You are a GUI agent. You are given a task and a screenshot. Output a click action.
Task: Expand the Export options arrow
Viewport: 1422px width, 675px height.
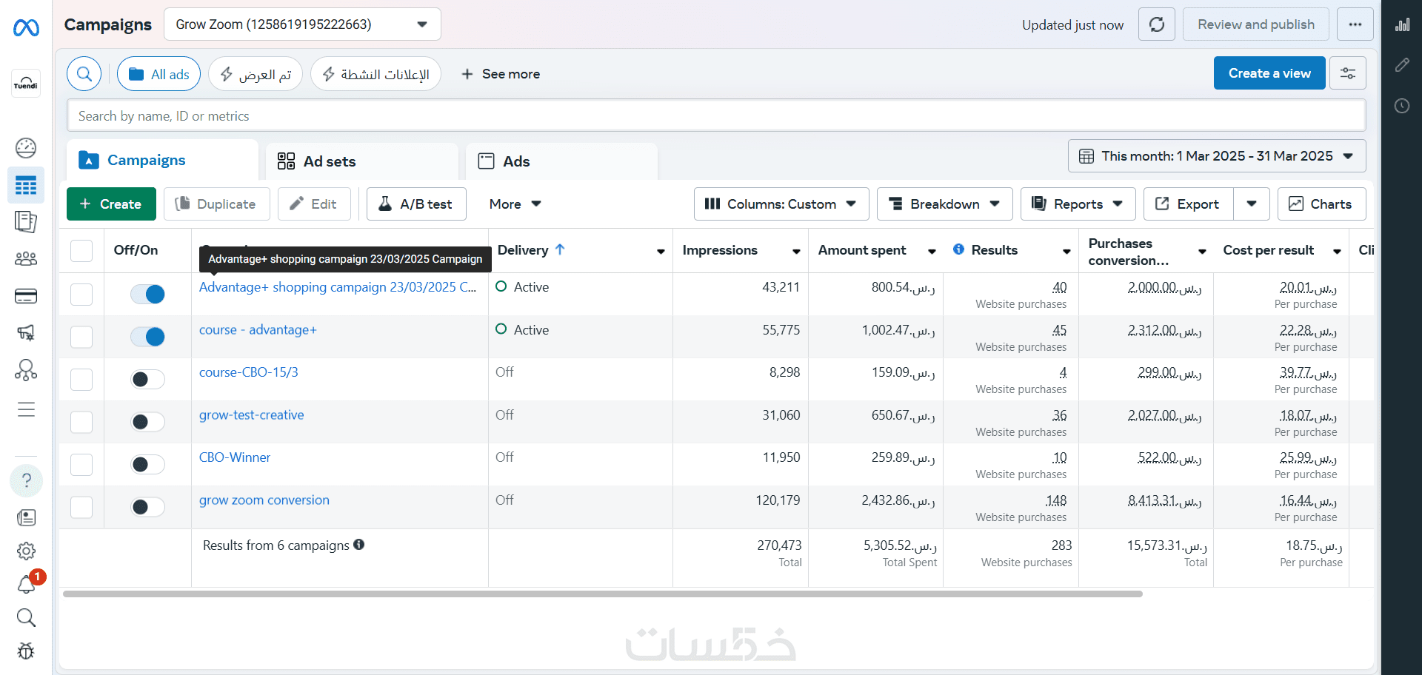1252,204
